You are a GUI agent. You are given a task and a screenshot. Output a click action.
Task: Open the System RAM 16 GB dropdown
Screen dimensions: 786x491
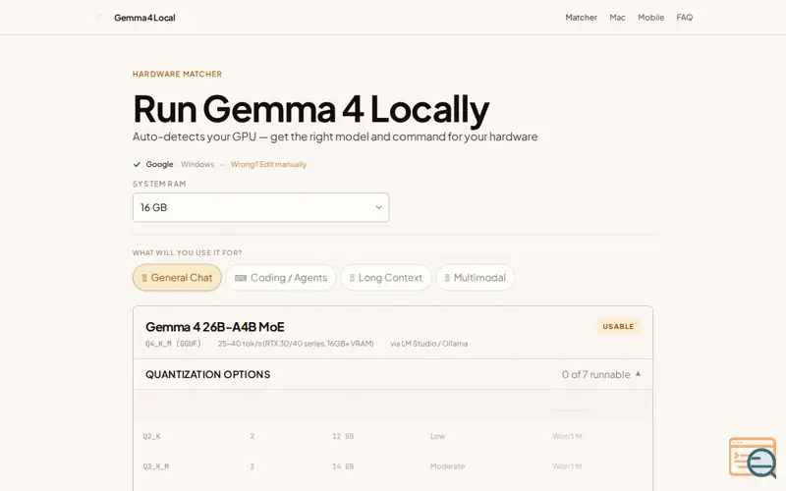(x=260, y=207)
